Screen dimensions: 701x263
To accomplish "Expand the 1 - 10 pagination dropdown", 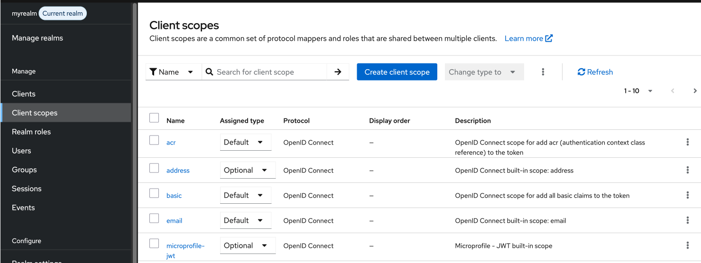I will tap(638, 91).
